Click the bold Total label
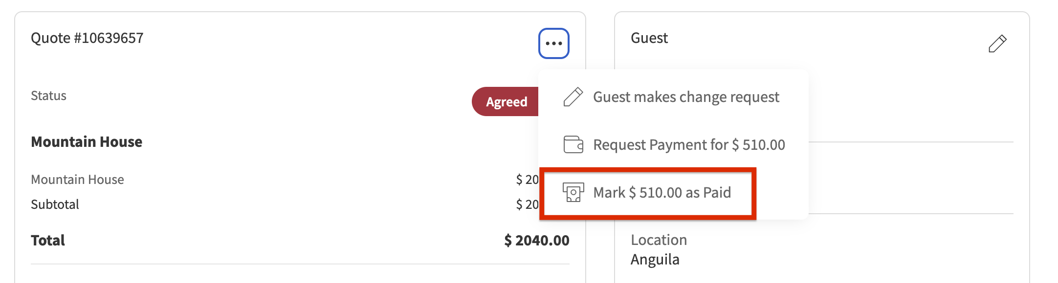 click(x=48, y=241)
